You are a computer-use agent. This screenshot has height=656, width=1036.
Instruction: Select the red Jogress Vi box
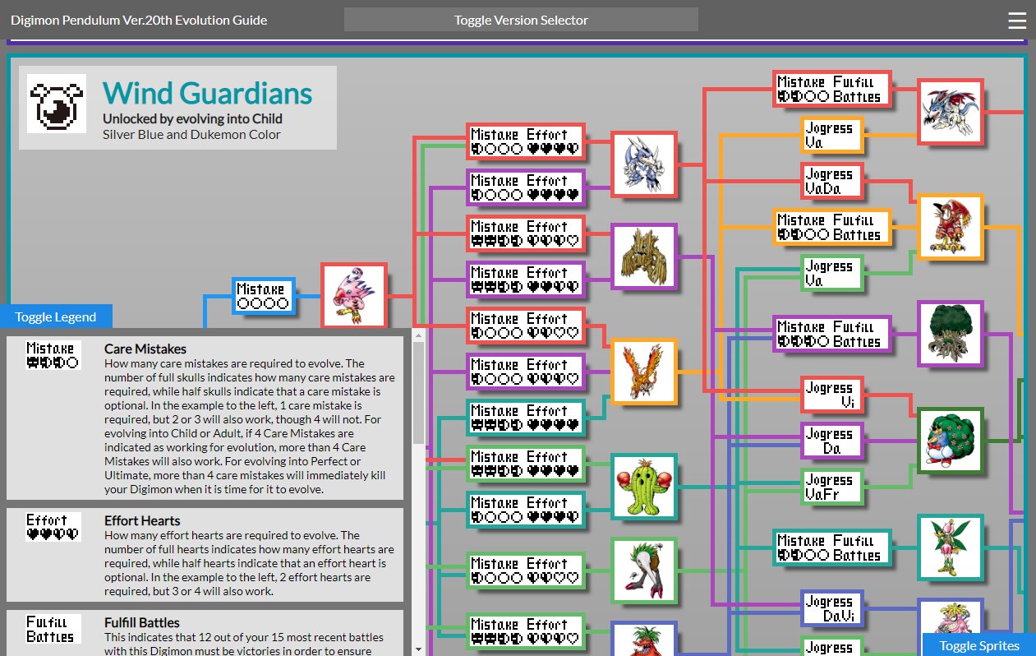(831, 395)
